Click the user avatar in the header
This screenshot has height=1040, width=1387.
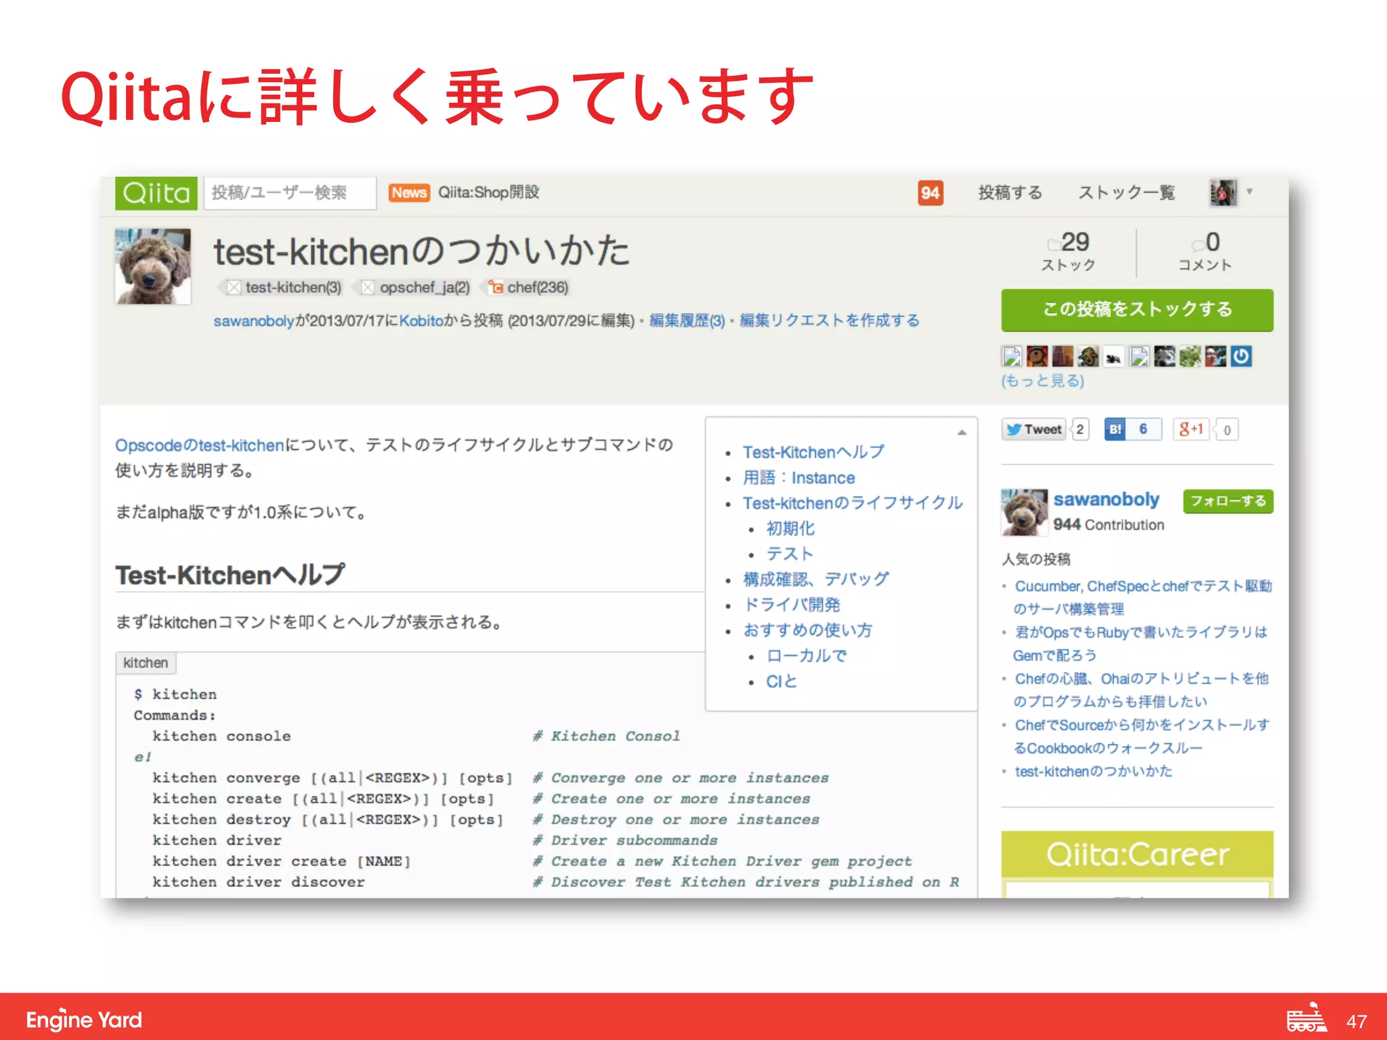click(1224, 193)
